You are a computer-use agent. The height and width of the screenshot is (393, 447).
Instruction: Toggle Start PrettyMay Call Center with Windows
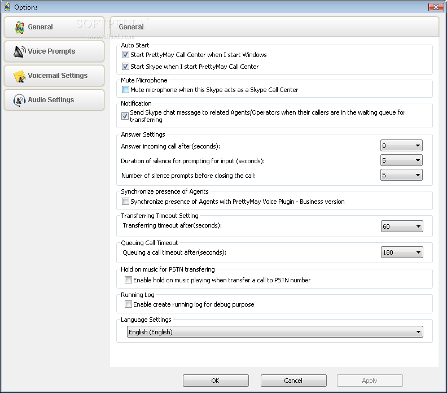(125, 54)
